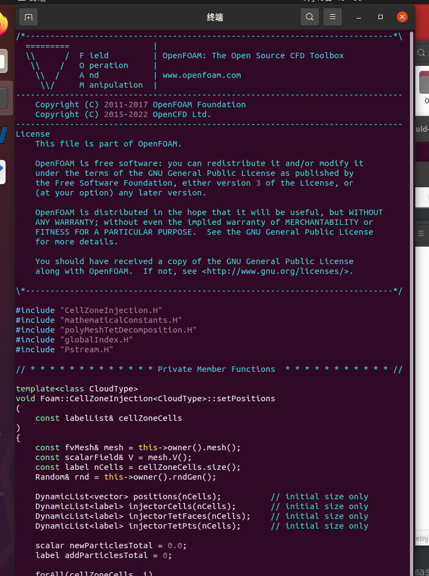
Task: Click scalar newParticlesTotal line
Action: point(111,546)
